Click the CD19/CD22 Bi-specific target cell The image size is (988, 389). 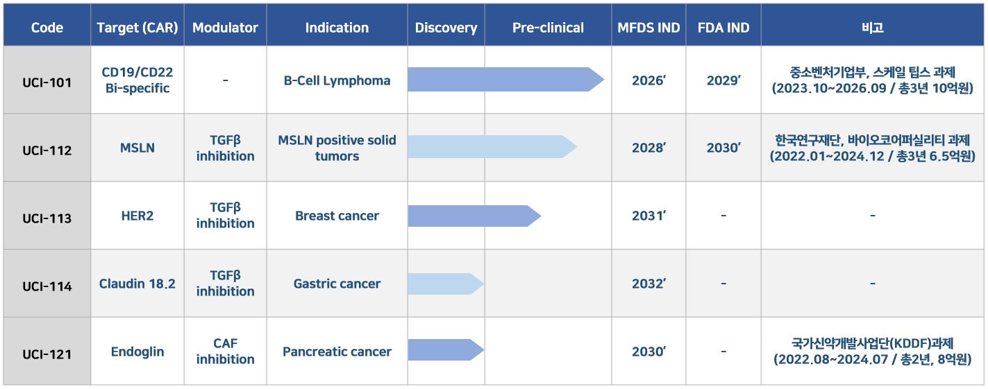tap(137, 80)
